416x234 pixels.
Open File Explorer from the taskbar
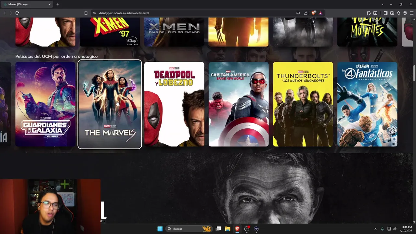pyautogui.click(x=227, y=229)
